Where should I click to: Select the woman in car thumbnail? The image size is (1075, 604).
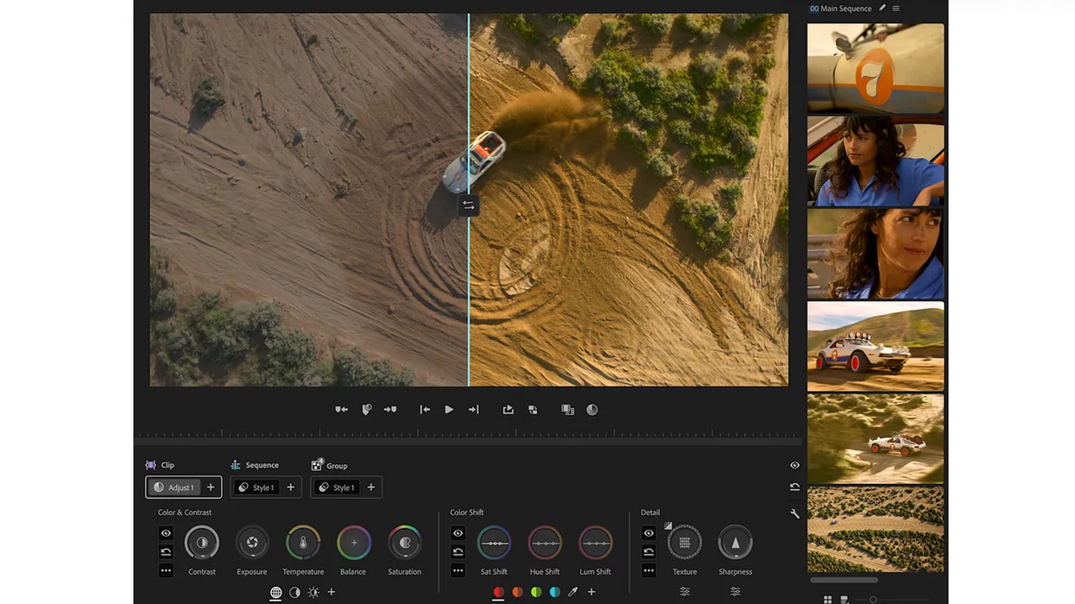click(x=876, y=161)
